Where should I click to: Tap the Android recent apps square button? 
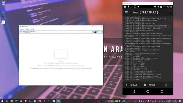tap(162, 92)
